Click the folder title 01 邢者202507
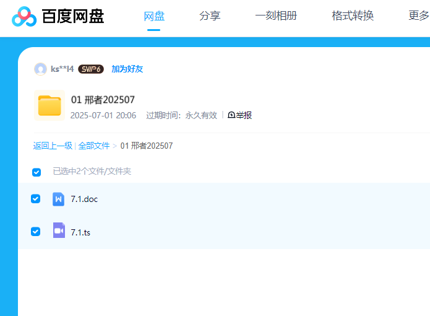The height and width of the screenshot is (316, 430). pyautogui.click(x=103, y=100)
